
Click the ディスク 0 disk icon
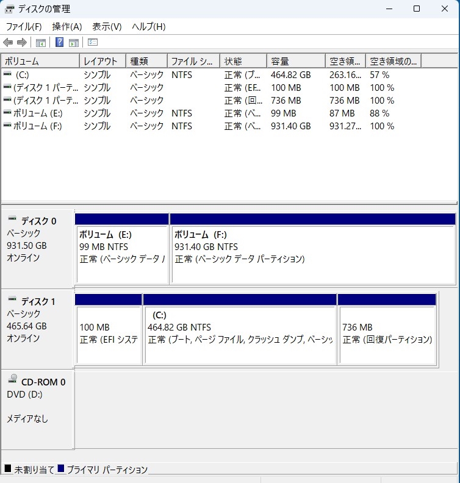pyautogui.click(x=12, y=219)
